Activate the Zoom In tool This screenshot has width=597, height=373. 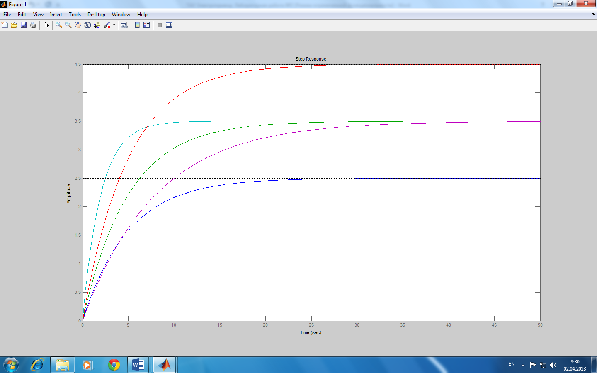coord(59,25)
